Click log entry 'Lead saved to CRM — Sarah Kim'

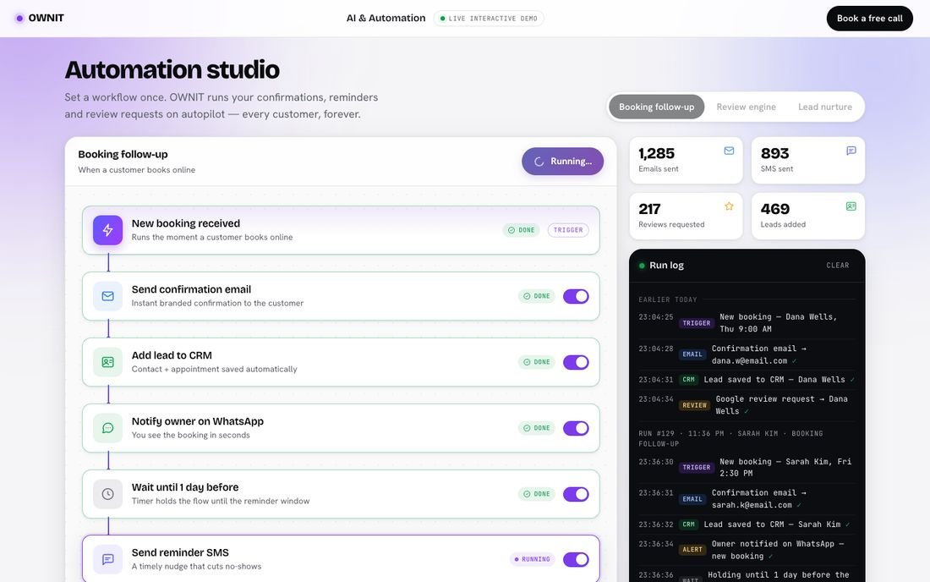(x=747, y=524)
